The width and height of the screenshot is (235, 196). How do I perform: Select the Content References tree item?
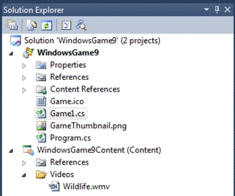pyautogui.click(x=85, y=89)
